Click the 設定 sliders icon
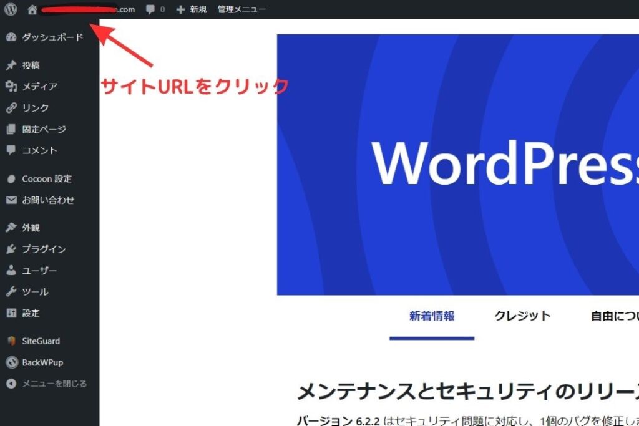The width and height of the screenshot is (639, 426). pos(11,312)
